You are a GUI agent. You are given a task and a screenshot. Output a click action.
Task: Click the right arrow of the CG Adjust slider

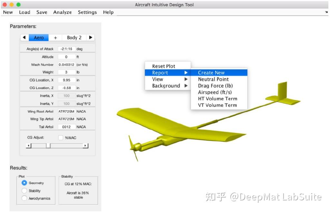click(x=85, y=145)
